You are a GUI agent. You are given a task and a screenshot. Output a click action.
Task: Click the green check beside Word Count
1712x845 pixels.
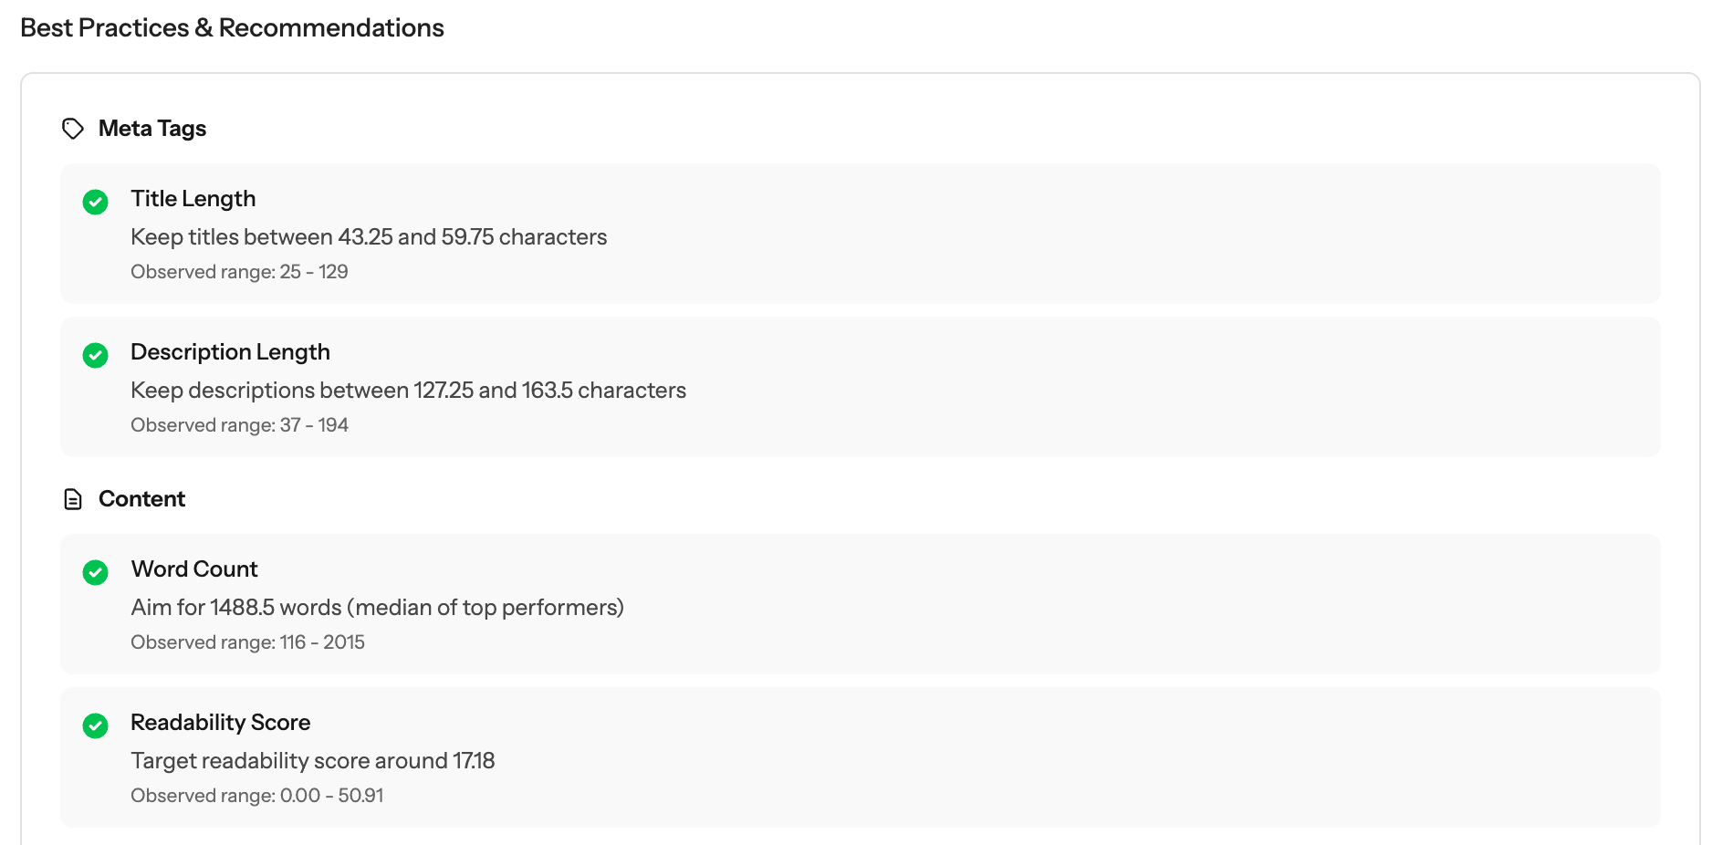coord(95,572)
